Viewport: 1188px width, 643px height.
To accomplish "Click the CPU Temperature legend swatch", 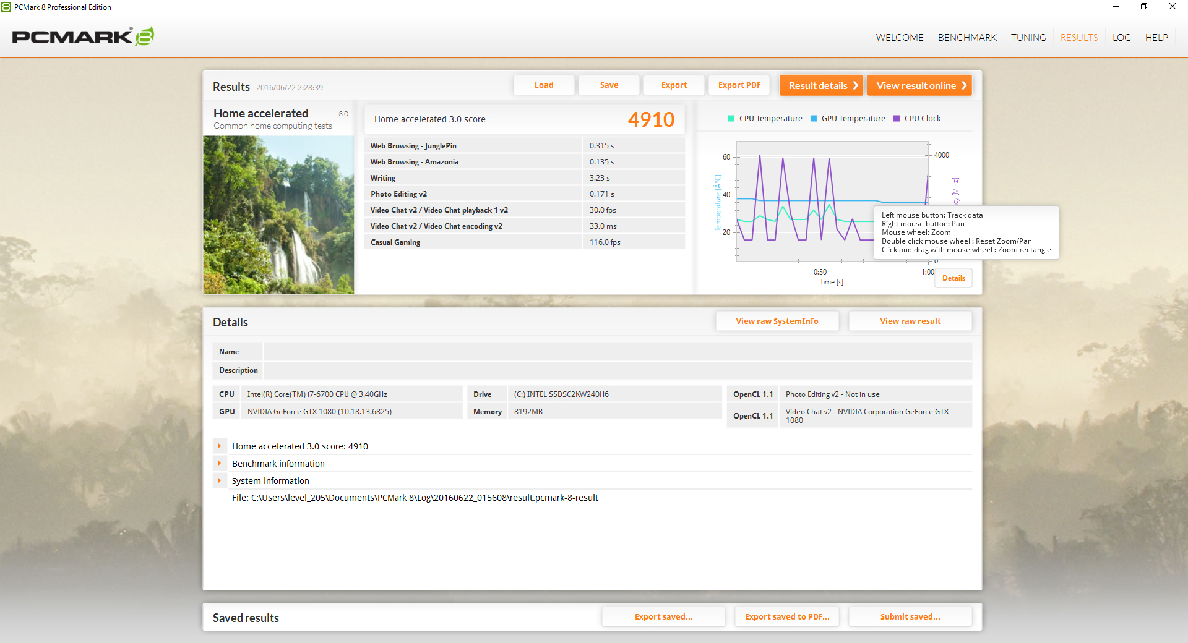I will pos(731,119).
